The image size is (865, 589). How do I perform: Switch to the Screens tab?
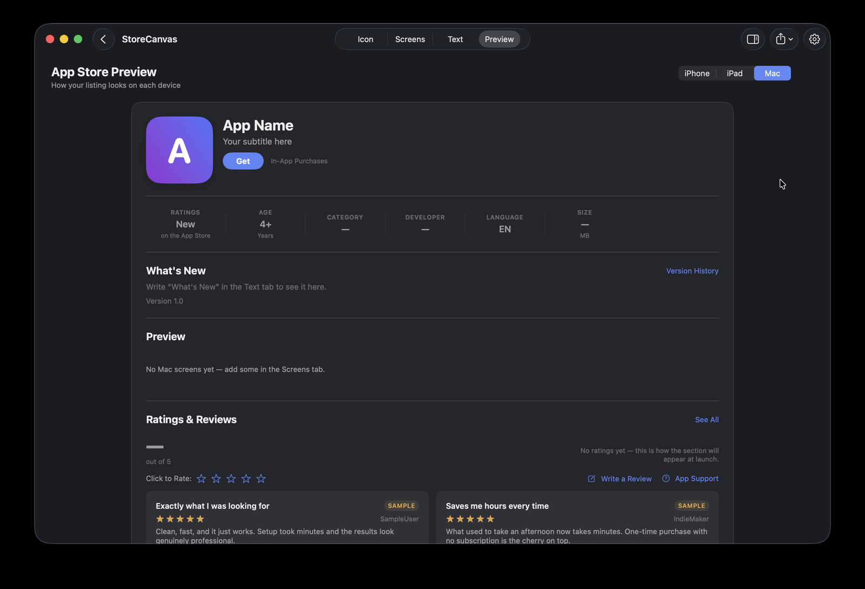coord(410,39)
